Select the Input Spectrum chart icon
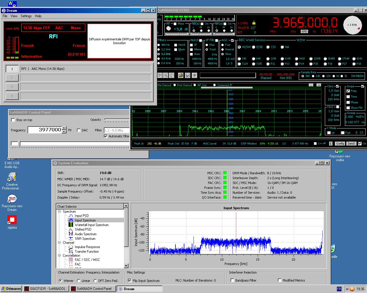The height and width of the screenshot is (293, 367). [x=71, y=220]
